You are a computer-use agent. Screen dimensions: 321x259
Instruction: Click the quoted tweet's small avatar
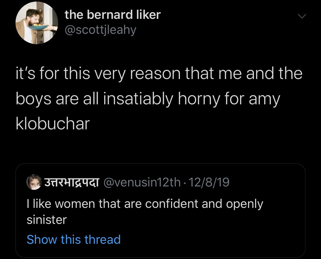point(34,183)
